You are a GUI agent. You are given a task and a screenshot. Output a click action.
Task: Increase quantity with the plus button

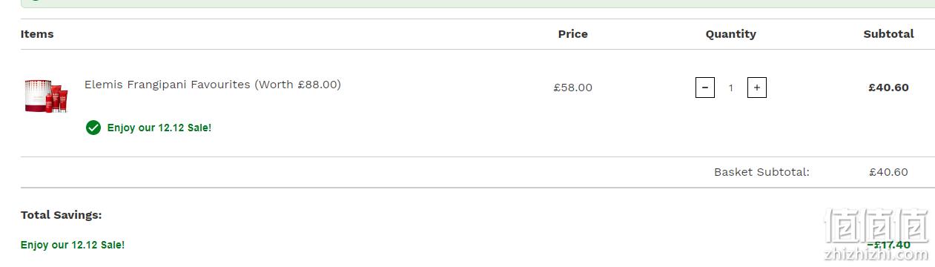(x=756, y=88)
